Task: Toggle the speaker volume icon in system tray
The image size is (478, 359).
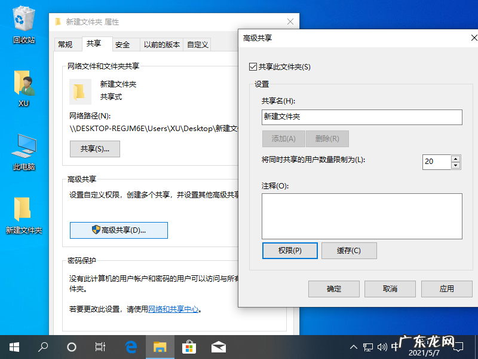Action: (382, 347)
